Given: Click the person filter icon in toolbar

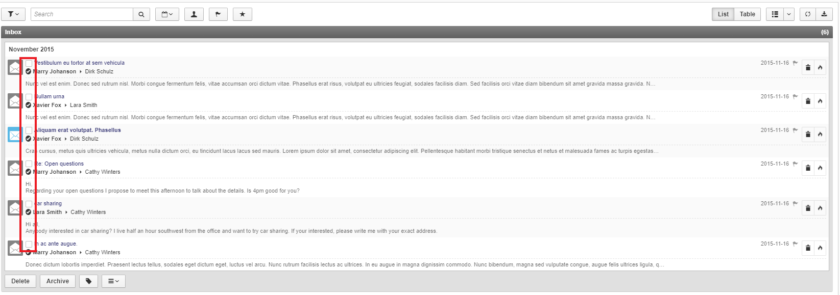Looking at the screenshot, I should click(194, 14).
